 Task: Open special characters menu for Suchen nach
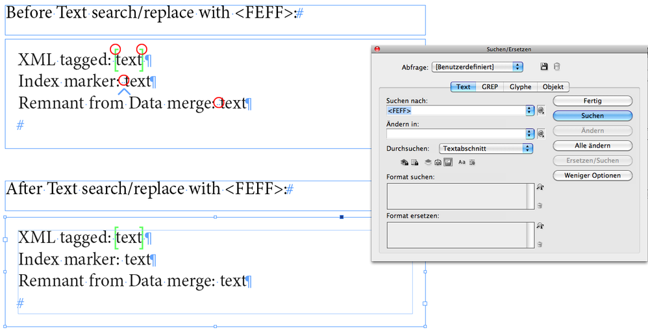[541, 110]
